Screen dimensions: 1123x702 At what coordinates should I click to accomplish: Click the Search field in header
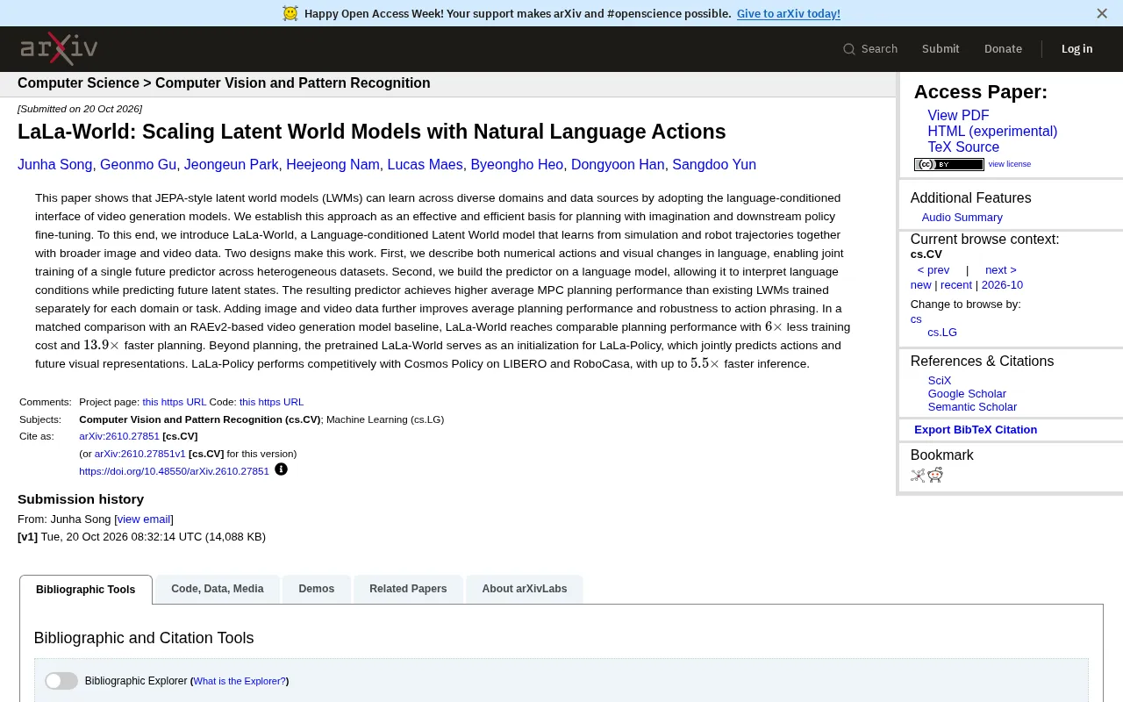[x=870, y=49]
